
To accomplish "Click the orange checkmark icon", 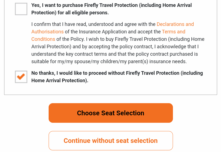I will [x=21, y=77].
